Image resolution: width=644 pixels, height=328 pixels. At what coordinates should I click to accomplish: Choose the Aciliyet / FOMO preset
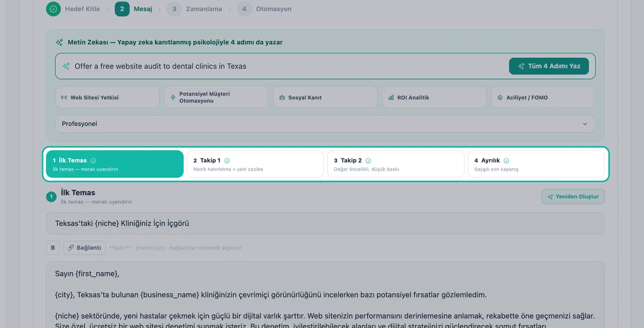pos(543,97)
